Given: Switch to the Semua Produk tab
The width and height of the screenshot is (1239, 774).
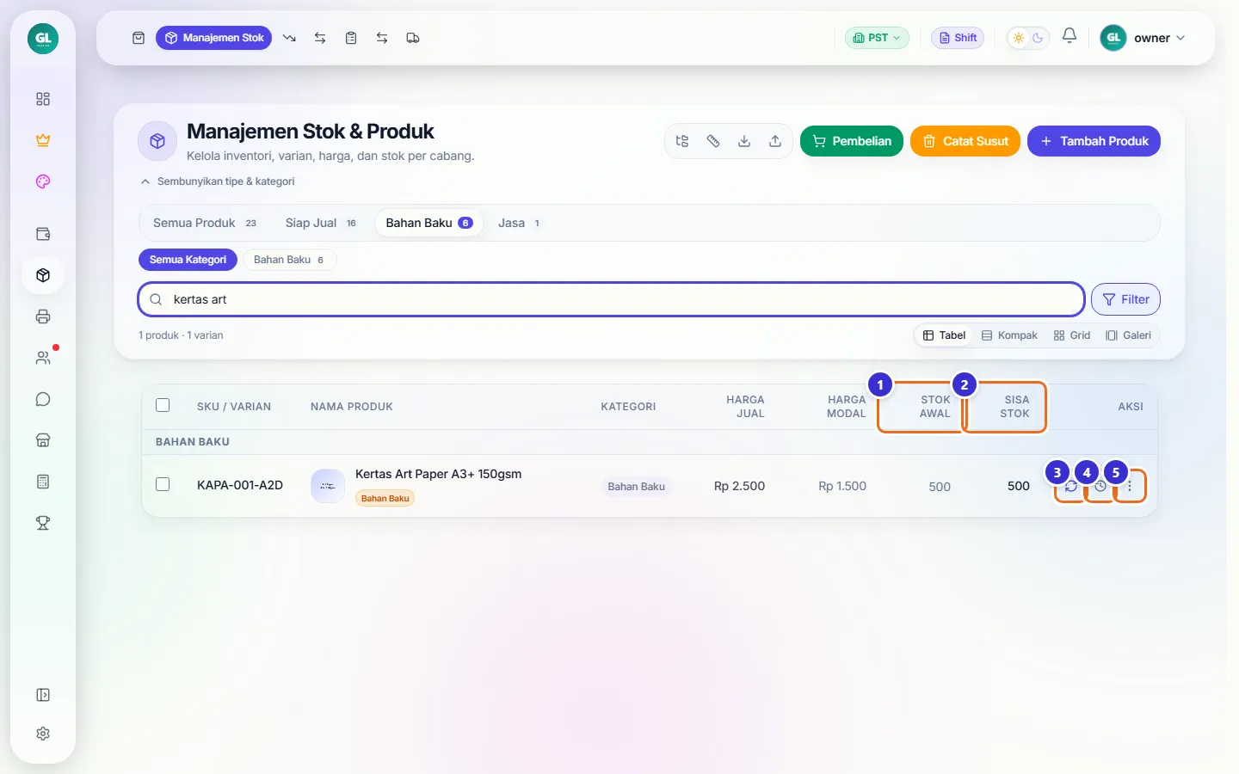Looking at the screenshot, I should pyautogui.click(x=205, y=223).
